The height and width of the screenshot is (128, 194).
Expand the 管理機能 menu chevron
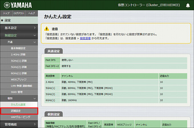[x=35, y=124]
